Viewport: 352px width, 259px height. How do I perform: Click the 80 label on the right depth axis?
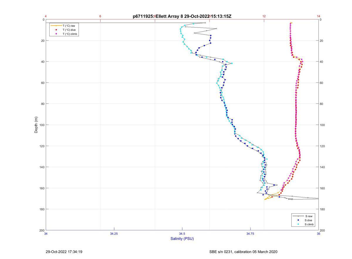click(321, 104)
